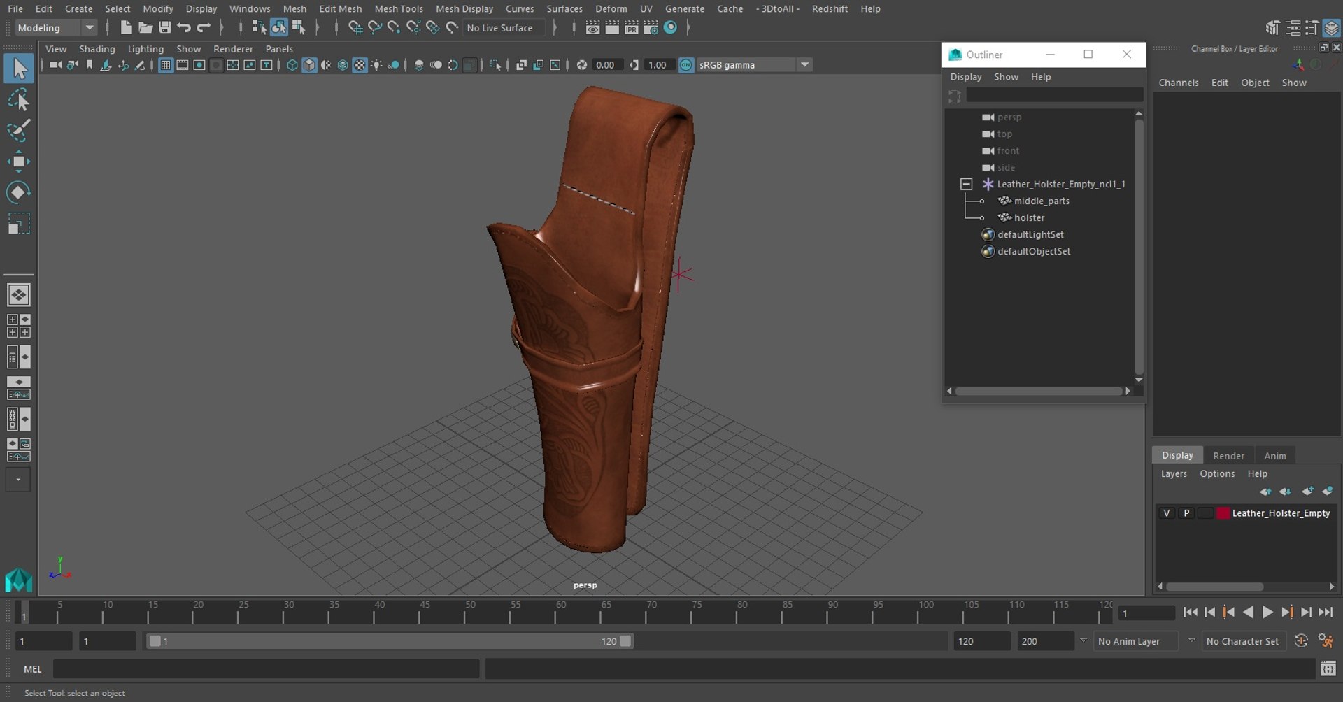Click the gamma value field 1.00
Image resolution: width=1343 pixels, height=702 pixels.
[658, 65]
